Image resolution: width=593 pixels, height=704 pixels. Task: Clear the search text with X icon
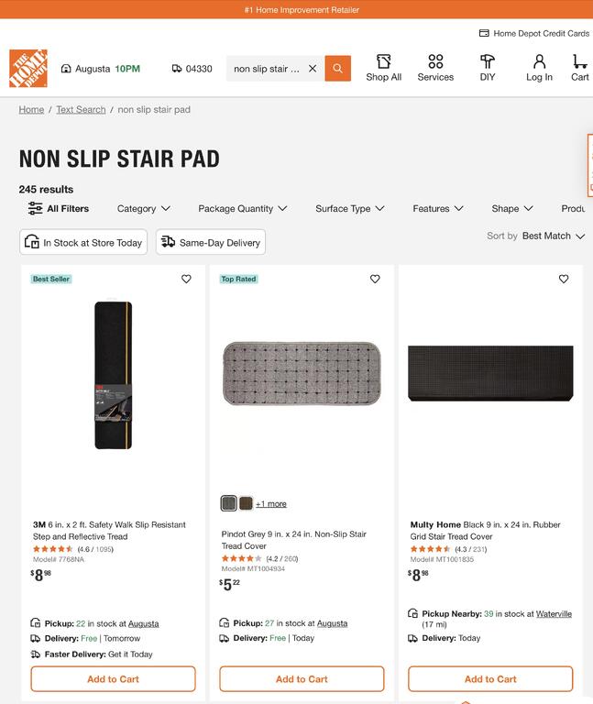pyautogui.click(x=313, y=69)
